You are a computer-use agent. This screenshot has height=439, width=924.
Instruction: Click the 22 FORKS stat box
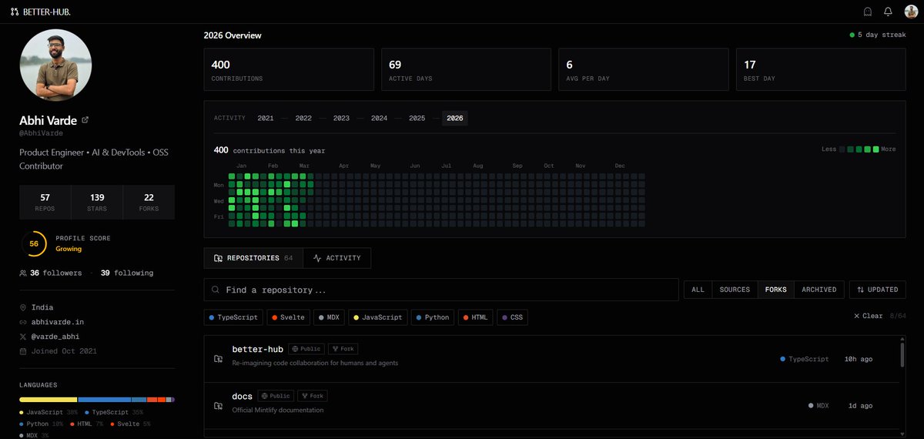coord(149,203)
